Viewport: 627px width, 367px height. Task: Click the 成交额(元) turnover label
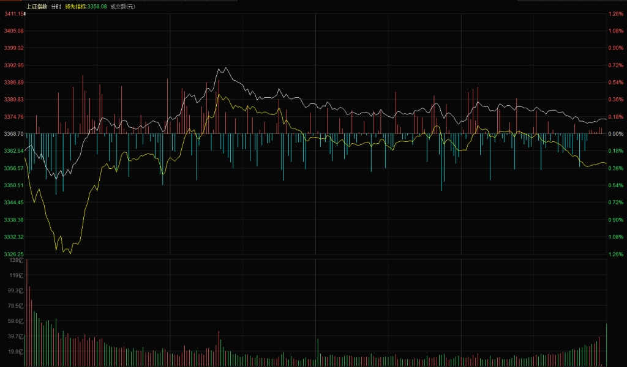click(122, 6)
